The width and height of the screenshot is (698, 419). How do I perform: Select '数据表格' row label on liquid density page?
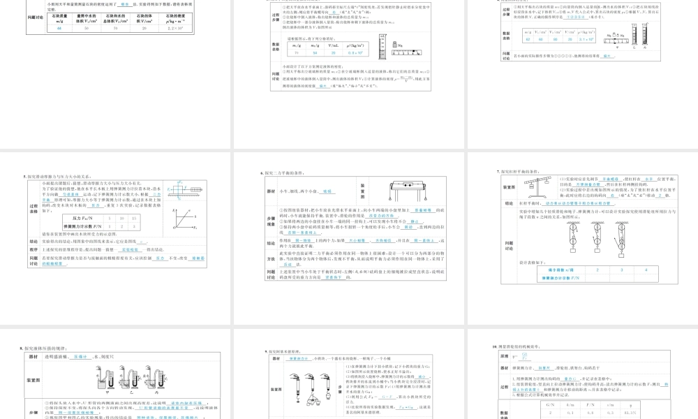pyautogui.click(x=276, y=46)
